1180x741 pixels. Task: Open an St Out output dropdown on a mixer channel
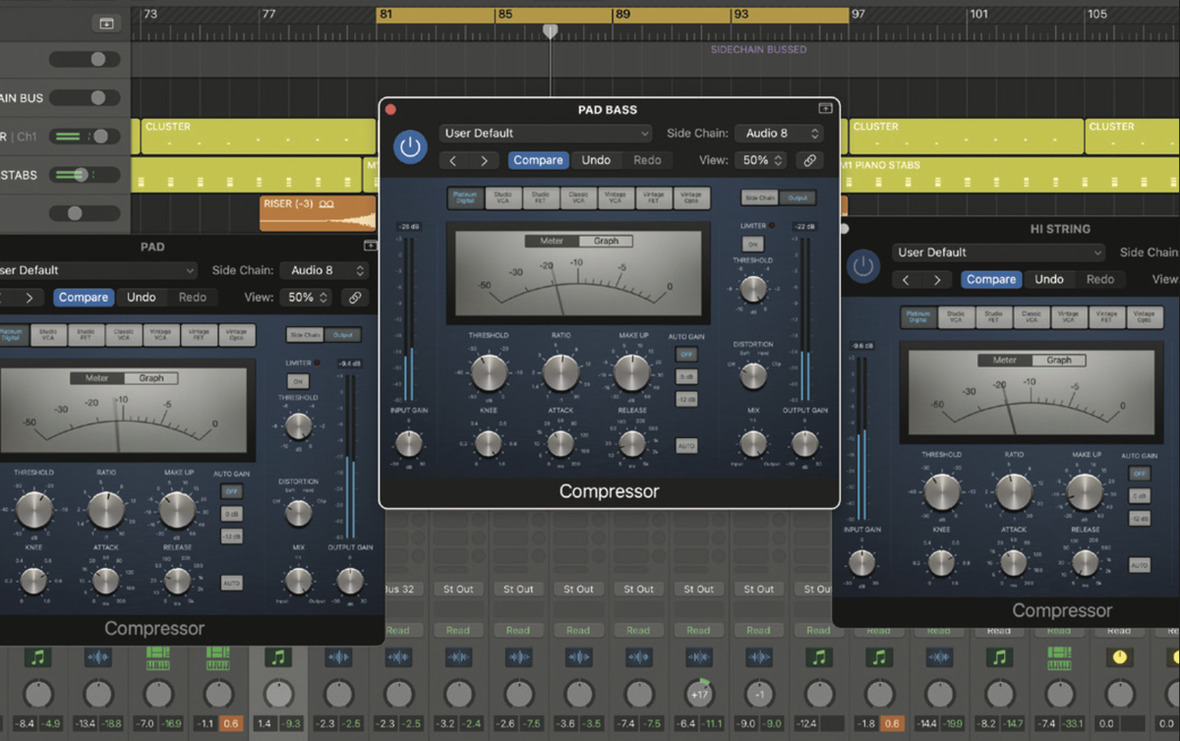[458, 589]
